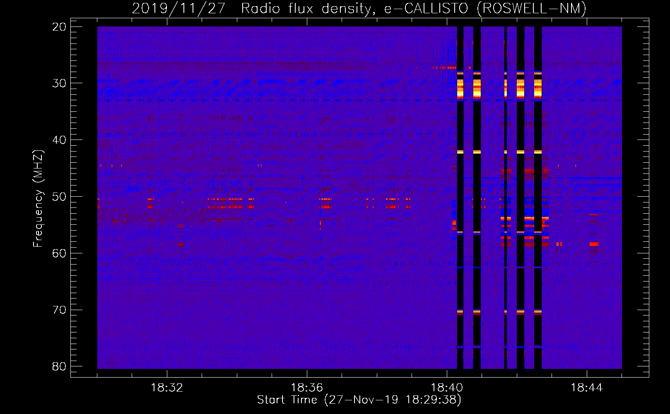This screenshot has width=670, height=414.
Task: Click the 40 frequency tick label
Action: point(59,140)
